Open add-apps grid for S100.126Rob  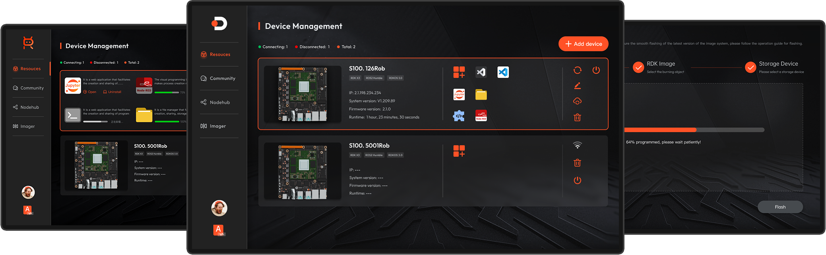pyautogui.click(x=459, y=72)
